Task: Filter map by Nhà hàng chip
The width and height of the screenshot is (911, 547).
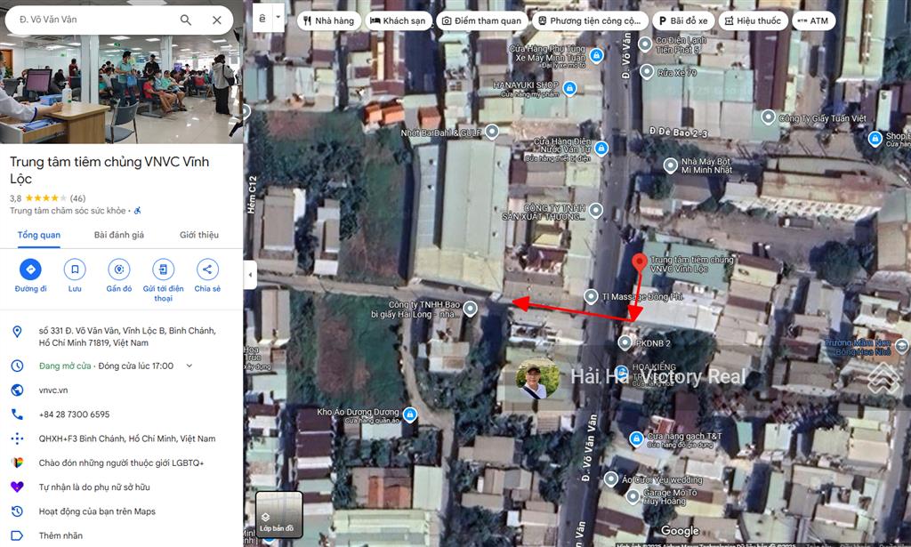Action: pyautogui.click(x=329, y=21)
